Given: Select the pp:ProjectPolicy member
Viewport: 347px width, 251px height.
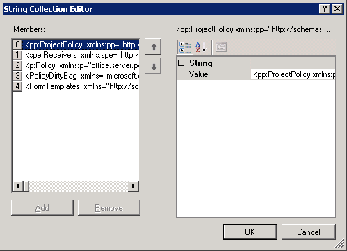Looking at the screenshot, I should click(81, 44).
